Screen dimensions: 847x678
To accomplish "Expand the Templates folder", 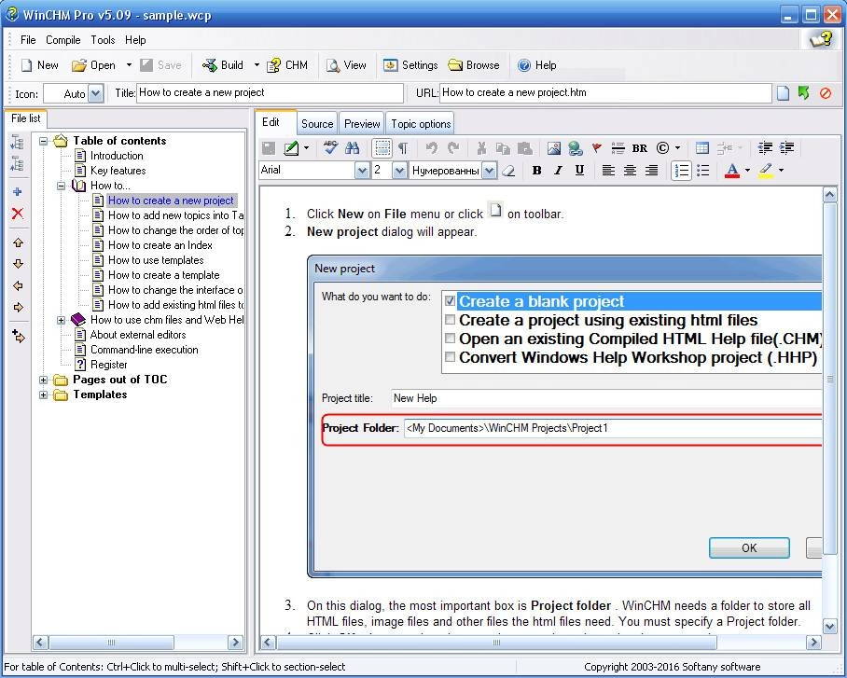I will (43, 394).
